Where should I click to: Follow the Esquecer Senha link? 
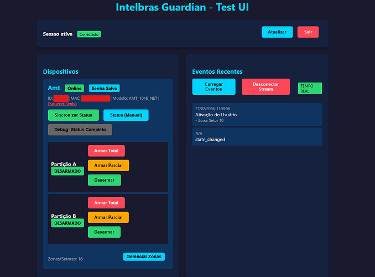(62, 104)
